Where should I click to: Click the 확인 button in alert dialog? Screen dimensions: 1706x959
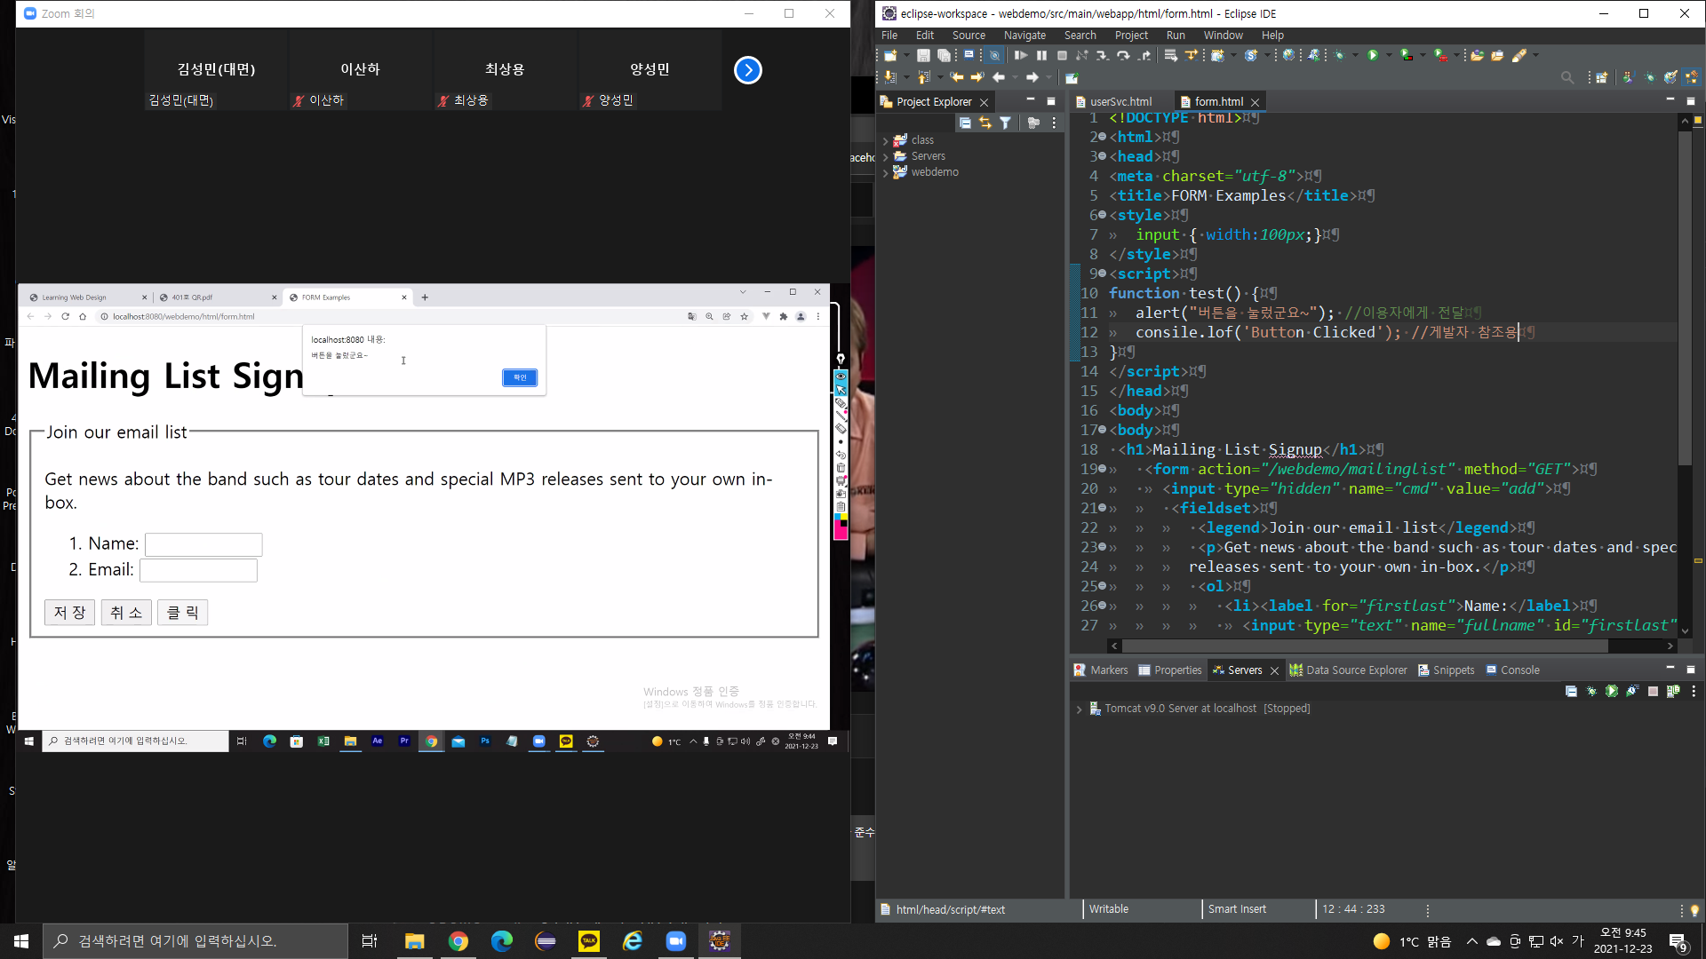(520, 377)
